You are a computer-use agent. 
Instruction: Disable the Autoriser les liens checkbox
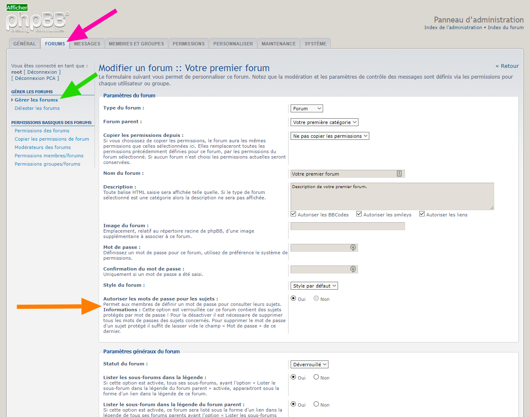point(422,214)
